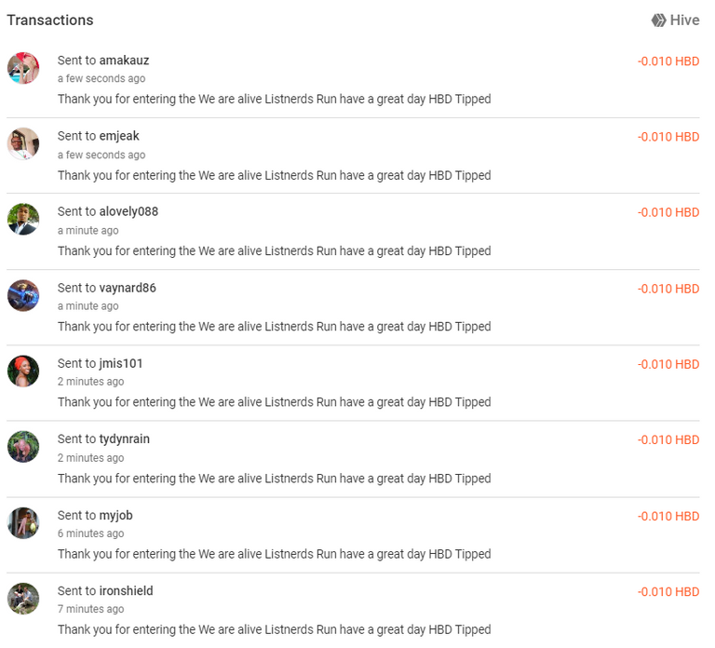Visit the tydynrain username link
The image size is (715, 648).
(125, 439)
